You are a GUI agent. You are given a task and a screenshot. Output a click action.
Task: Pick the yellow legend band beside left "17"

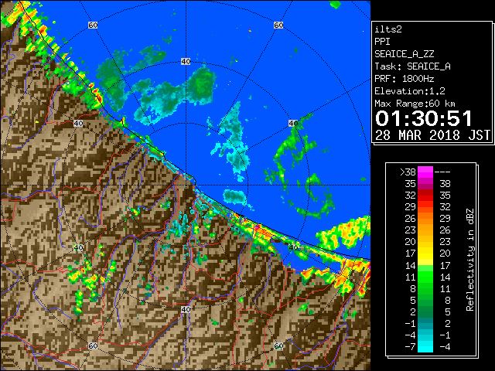[x=425, y=254]
